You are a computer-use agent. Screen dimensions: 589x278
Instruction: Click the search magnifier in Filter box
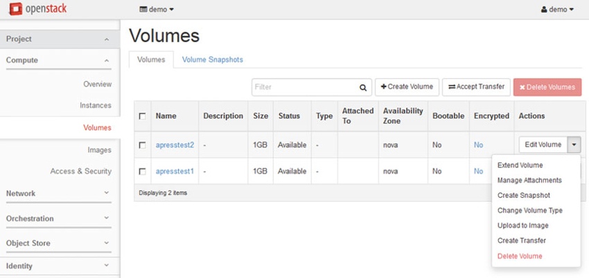click(x=362, y=87)
